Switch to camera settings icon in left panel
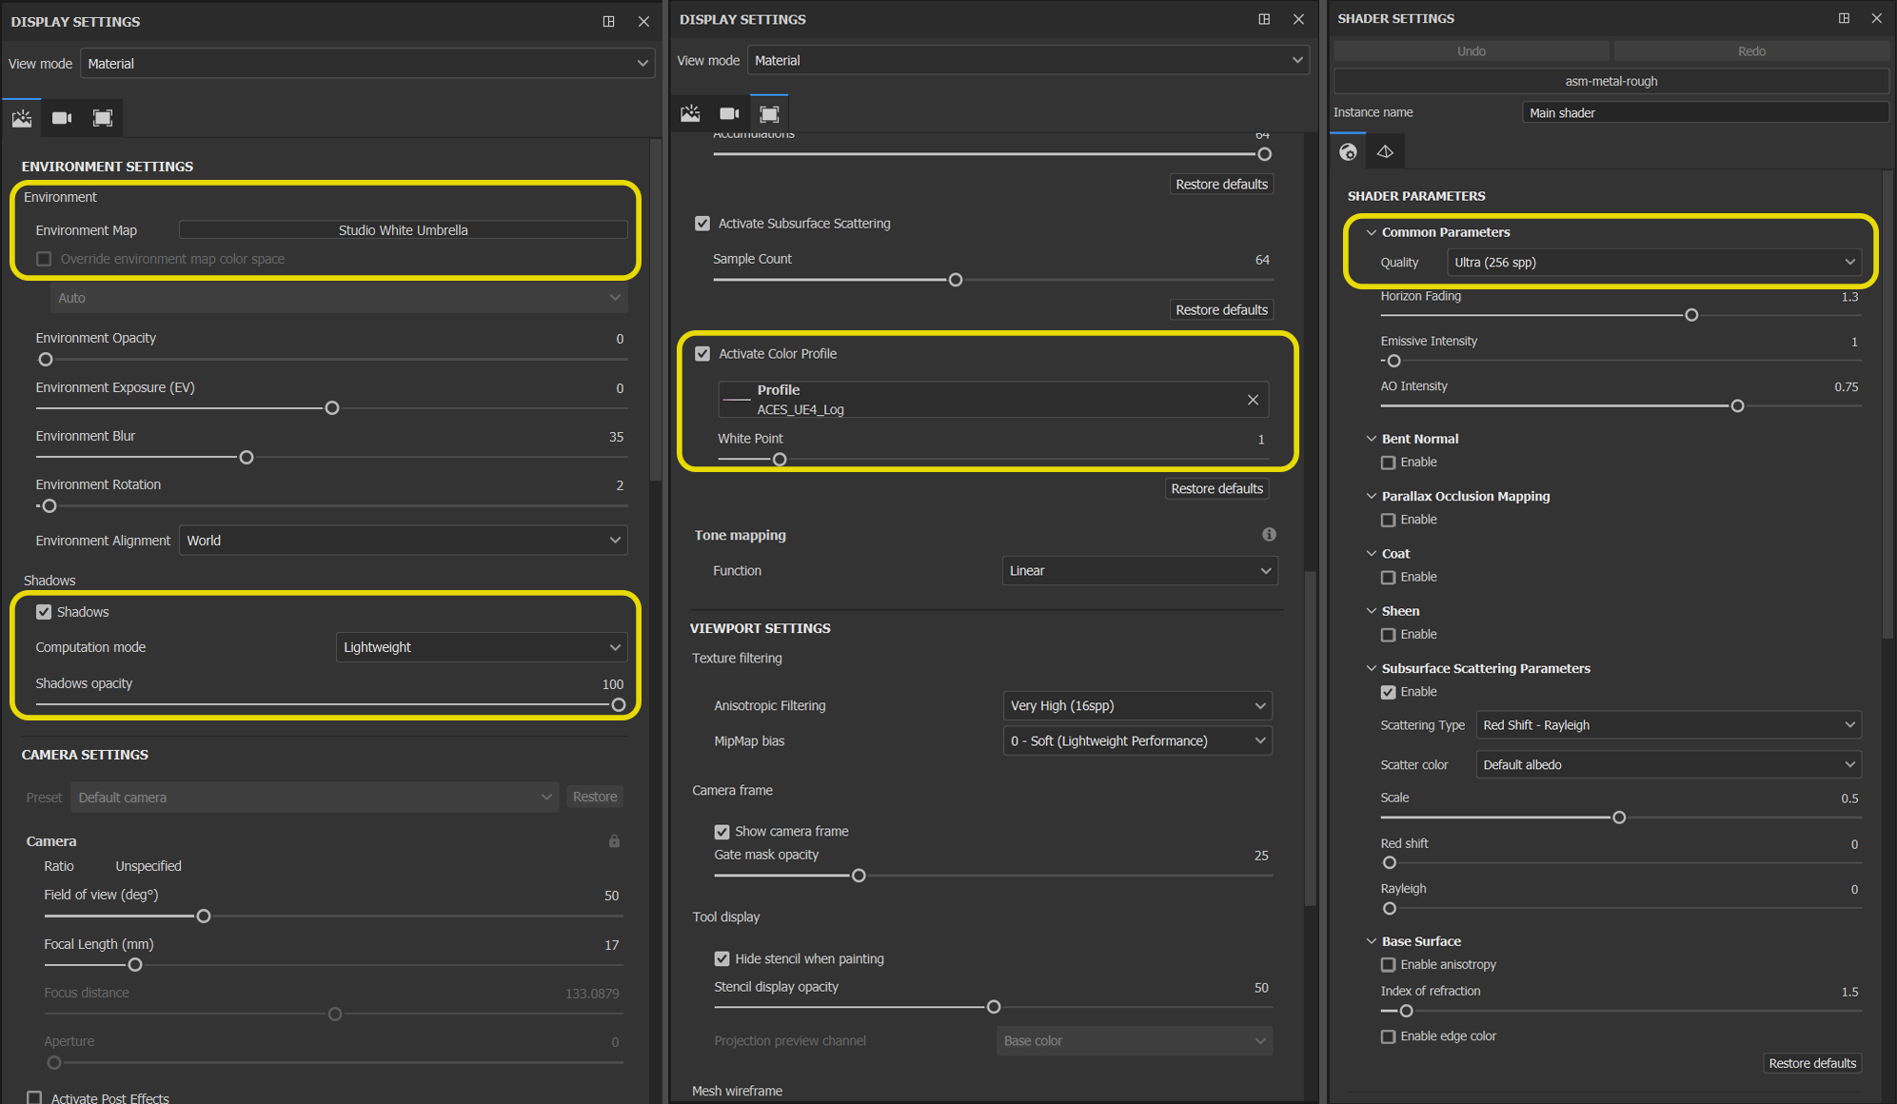The image size is (1897, 1104). (x=62, y=118)
